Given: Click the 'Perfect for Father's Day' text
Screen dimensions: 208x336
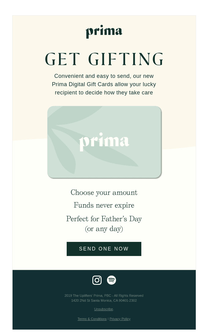Looking at the screenshot, I should [104, 219].
